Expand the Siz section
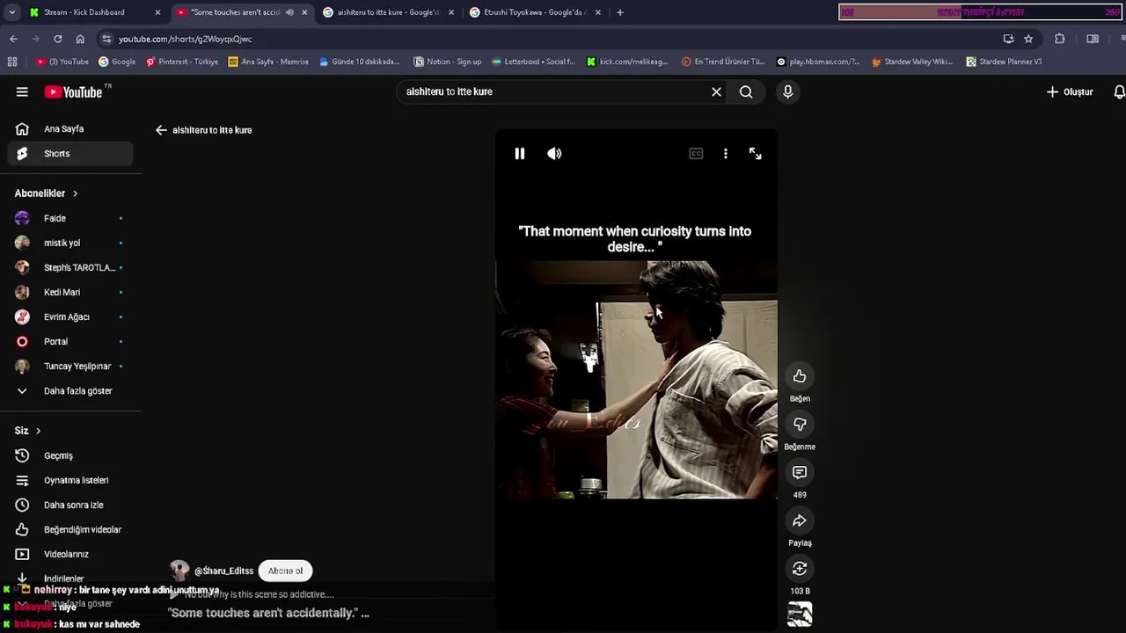Screen dimensions: 1126x633 (27, 431)
